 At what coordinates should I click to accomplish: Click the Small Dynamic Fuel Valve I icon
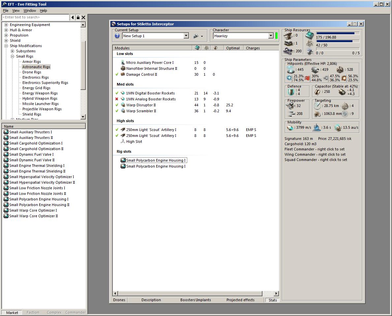[x=6, y=154]
